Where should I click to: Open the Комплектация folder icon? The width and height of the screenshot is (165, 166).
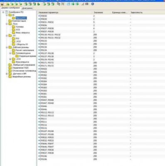click(x=10, y=21)
